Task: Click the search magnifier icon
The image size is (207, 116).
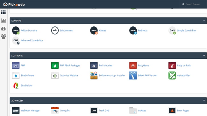Action: (x=183, y=4)
